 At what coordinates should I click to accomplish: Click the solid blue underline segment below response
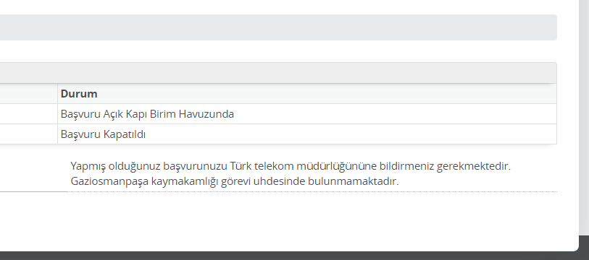point(34,192)
